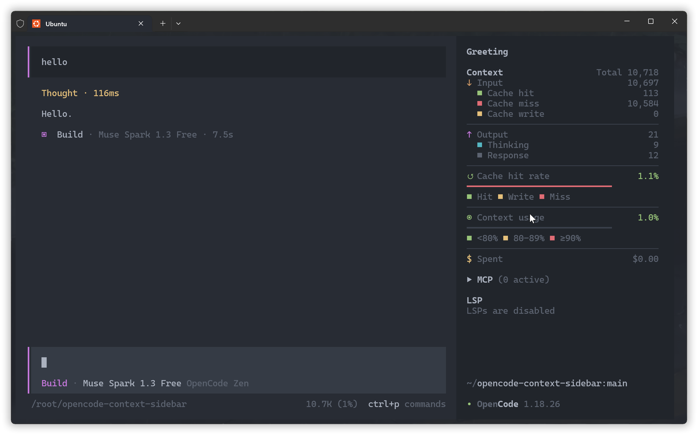
Task: Click '~/opencode-context-sidebar:main' branch path
Action: (547, 383)
